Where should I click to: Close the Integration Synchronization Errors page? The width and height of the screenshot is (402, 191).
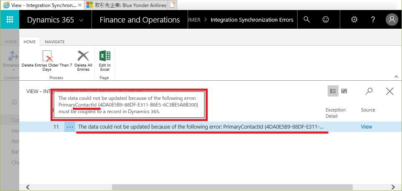click(x=390, y=91)
